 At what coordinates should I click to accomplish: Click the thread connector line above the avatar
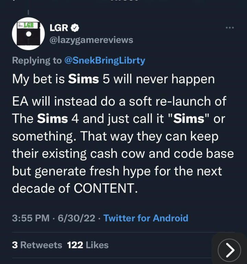(28, 12)
